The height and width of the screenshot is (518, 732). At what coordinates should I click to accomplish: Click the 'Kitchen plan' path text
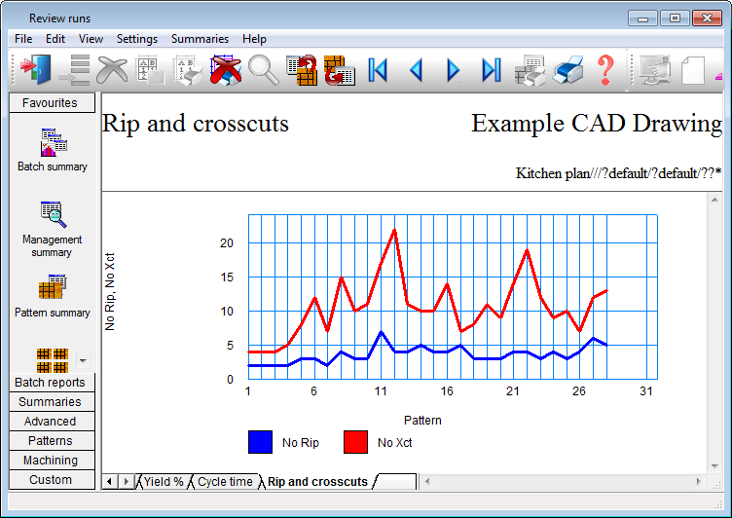click(x=618, y=173)
